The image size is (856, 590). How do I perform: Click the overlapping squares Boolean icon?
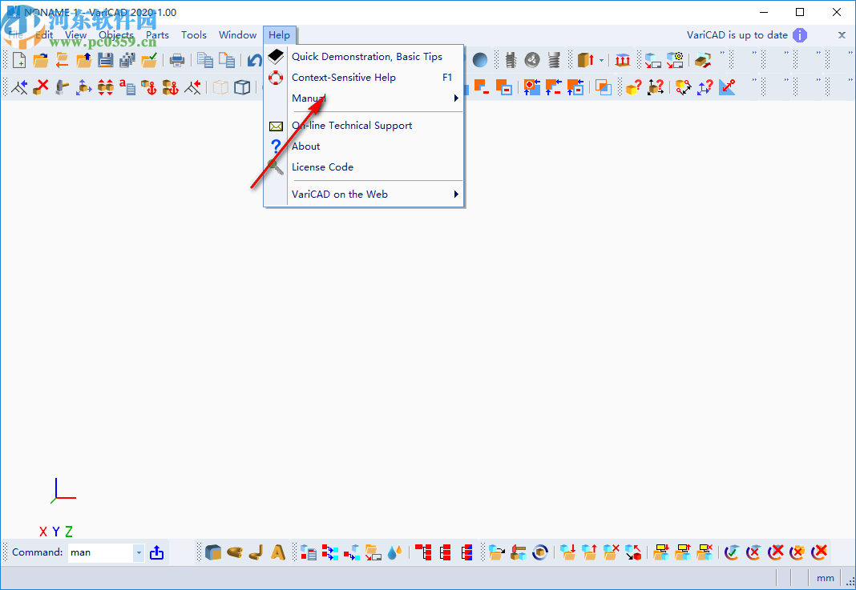[x=604, y=87]
